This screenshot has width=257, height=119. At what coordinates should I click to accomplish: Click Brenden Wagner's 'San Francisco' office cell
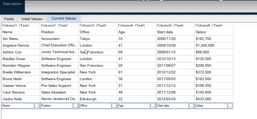pos(98,66)
